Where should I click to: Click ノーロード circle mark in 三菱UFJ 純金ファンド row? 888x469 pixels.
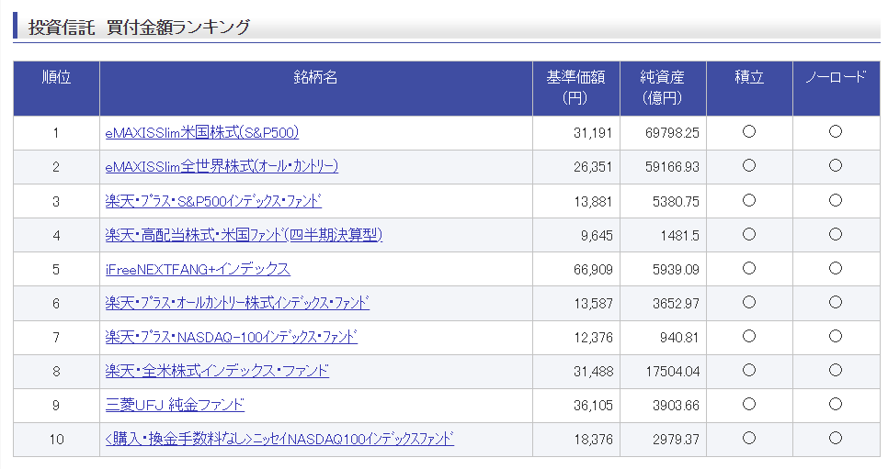click(x=836, y=404)
